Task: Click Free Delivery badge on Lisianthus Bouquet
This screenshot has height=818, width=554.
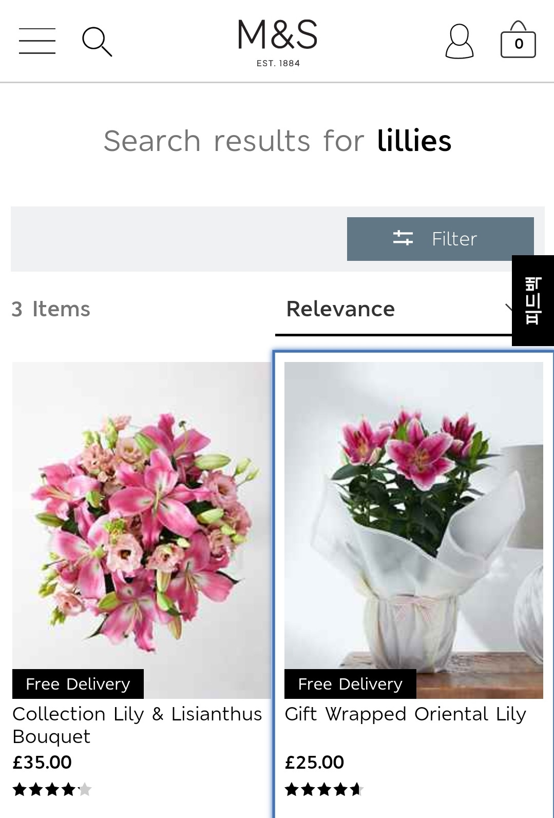Action: [x=78, y=684]
